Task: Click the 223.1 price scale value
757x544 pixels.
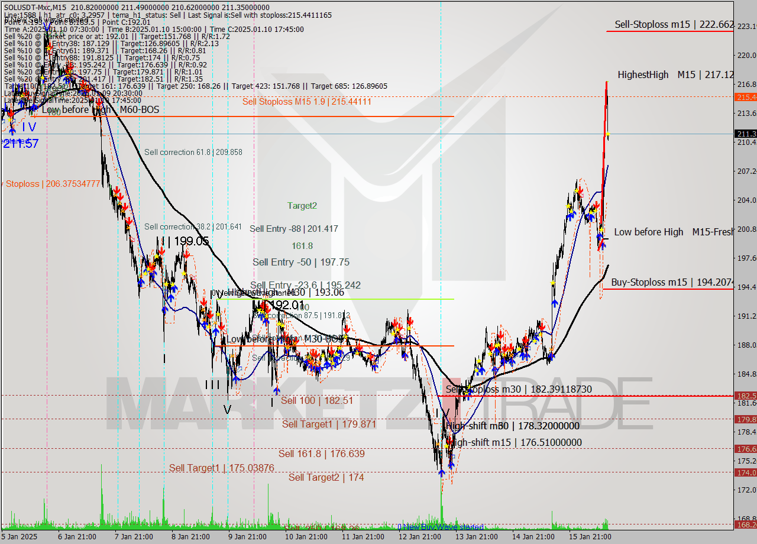Action: pyautogui.click(x=746, y=26)
